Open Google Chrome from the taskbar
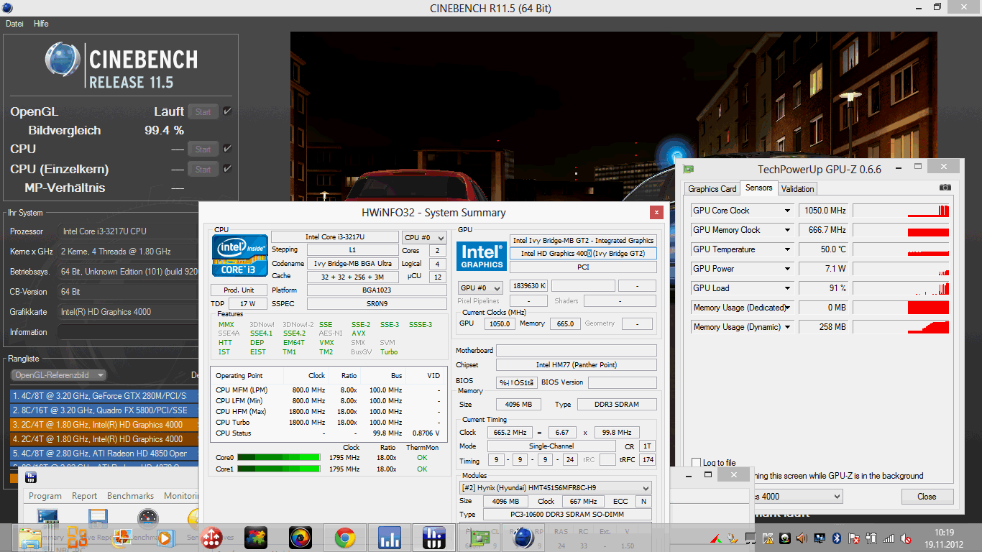This screenshot has width=982, height=552. click(x=344, y=538)
